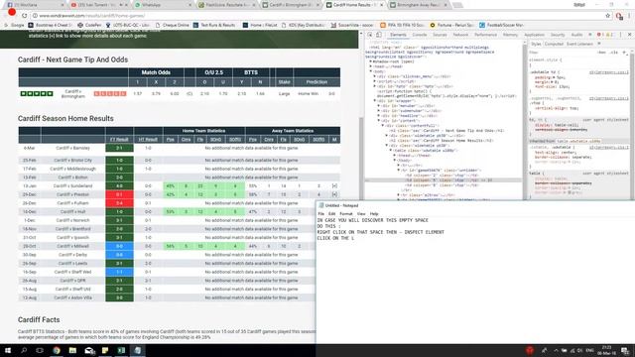
Task: Open Chrome from the Windows taskbar
Action: pyautogui.click(x=57, y=350)
